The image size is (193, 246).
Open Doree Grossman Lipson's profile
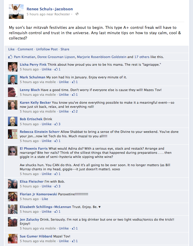[x=56, y=57]
